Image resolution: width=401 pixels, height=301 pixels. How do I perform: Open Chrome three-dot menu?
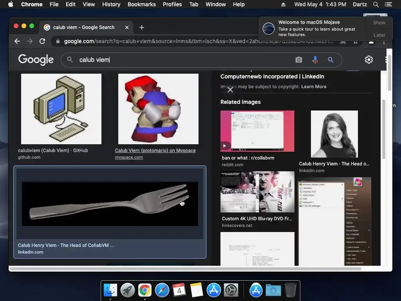(384, 42)
